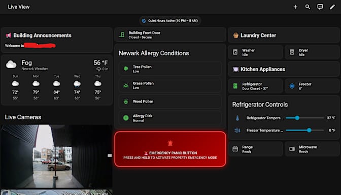Viewport: 341px width, 195px height.
Task: Open the Microwave Ready card
Action: (312, 149)
